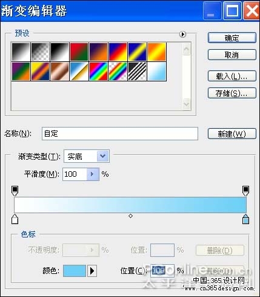Select the right blue color stop

click(x=245, y=219)
